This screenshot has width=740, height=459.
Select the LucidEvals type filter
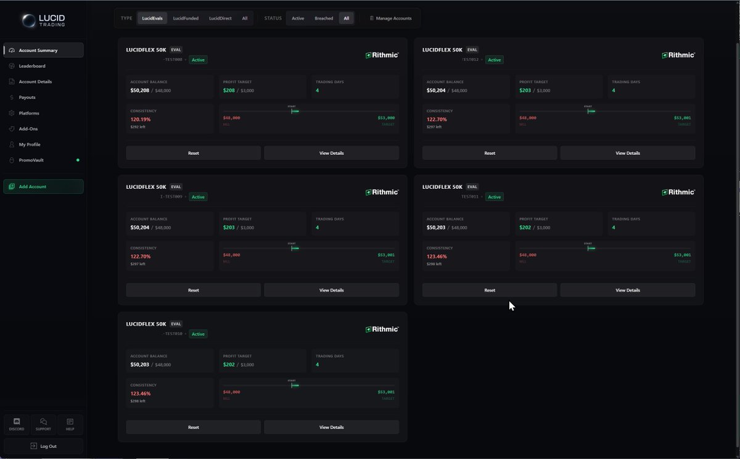(x=152, y=19)
